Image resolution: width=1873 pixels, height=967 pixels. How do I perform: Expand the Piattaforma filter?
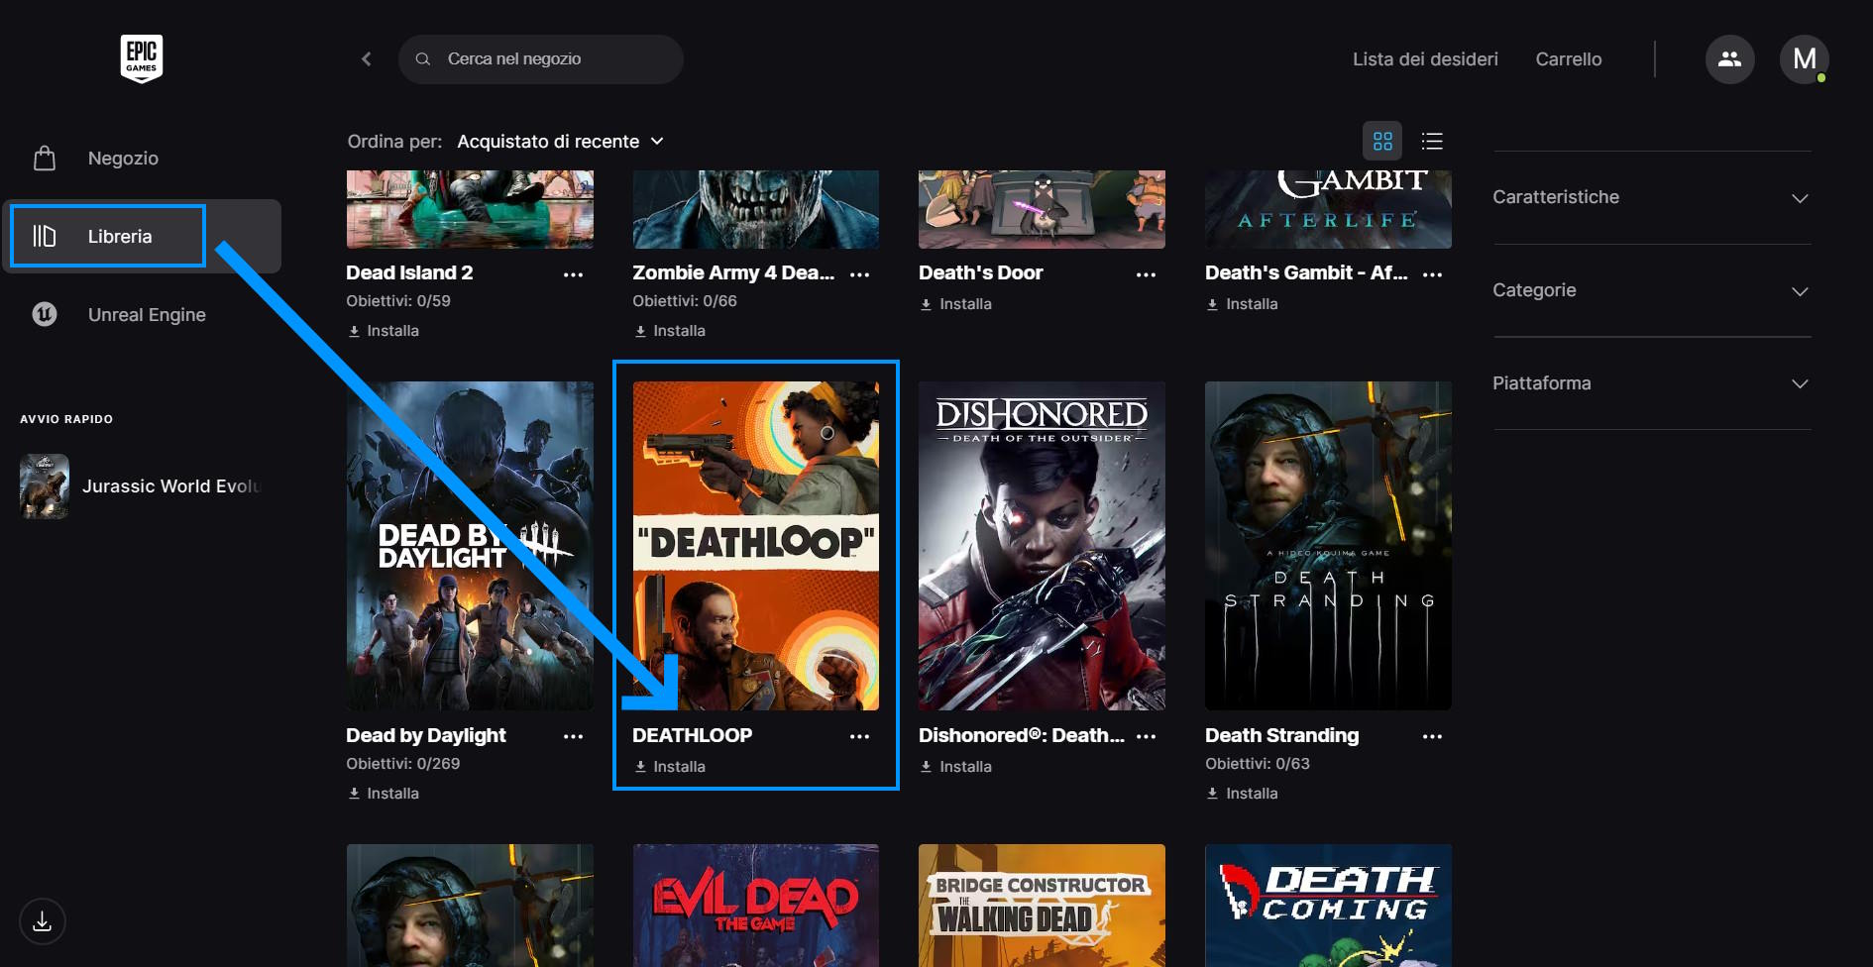point(1652,383)
